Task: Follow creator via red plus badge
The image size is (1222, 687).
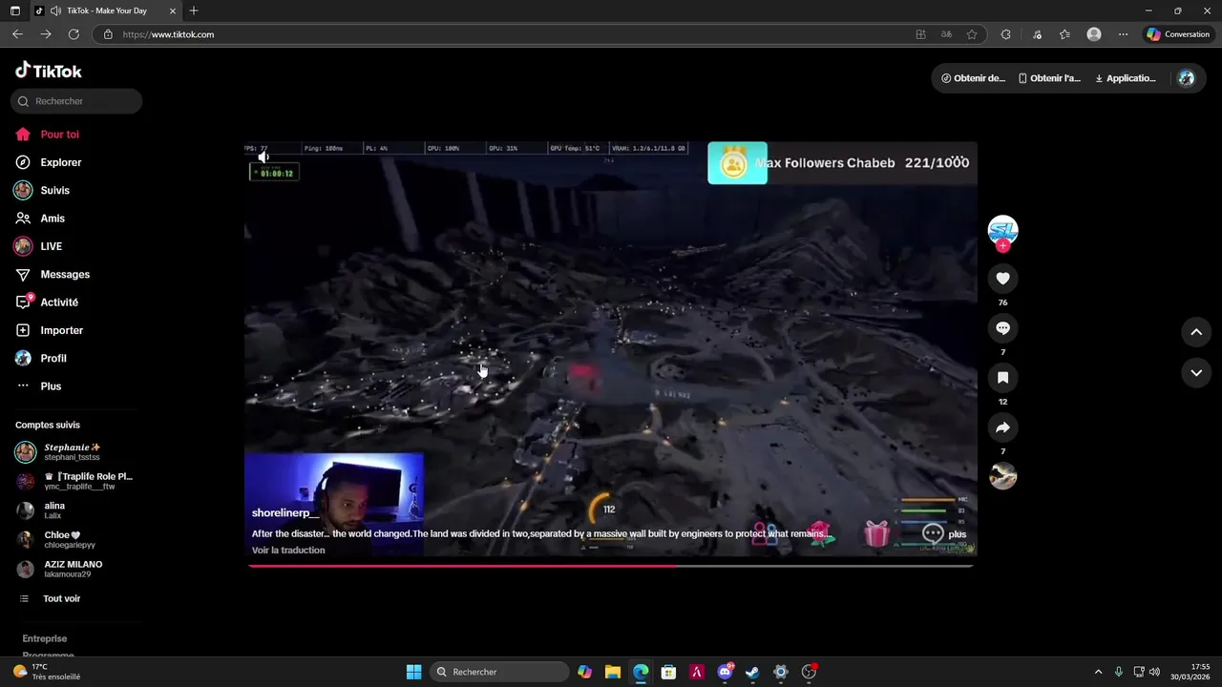Action: pos(1002,246)
